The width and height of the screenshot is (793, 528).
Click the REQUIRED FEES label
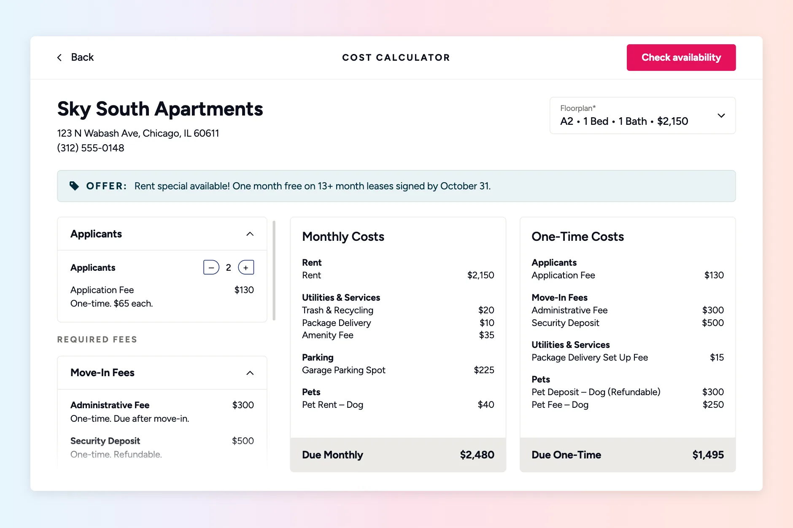coord(97,339)
